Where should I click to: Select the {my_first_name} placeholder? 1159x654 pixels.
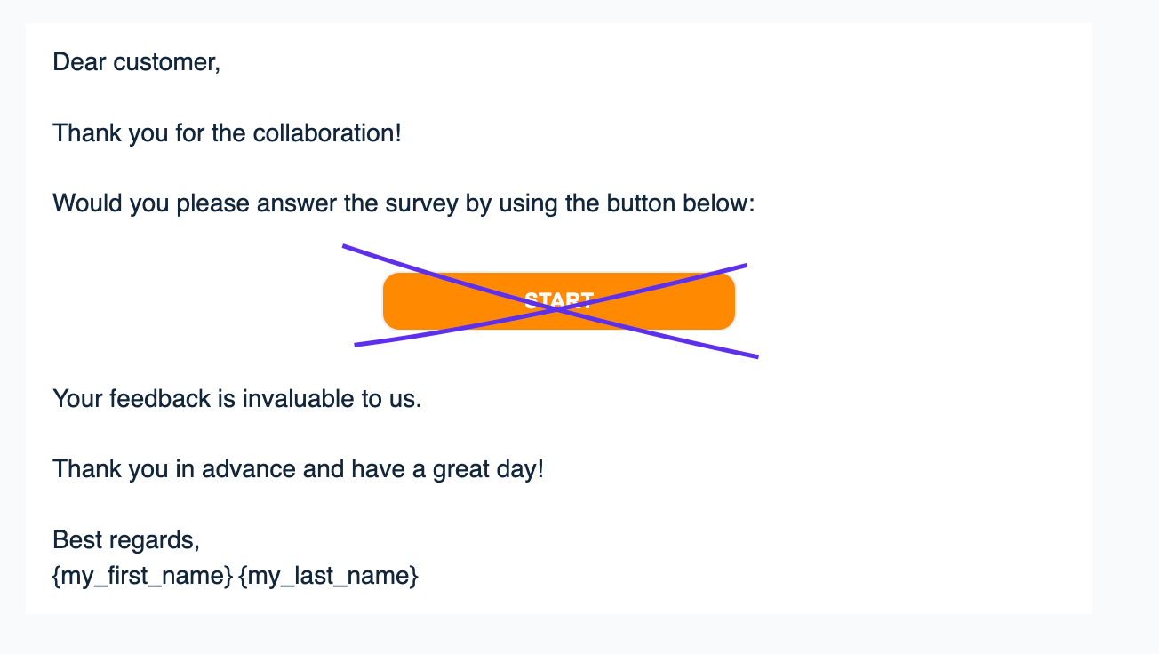[143, 576]
